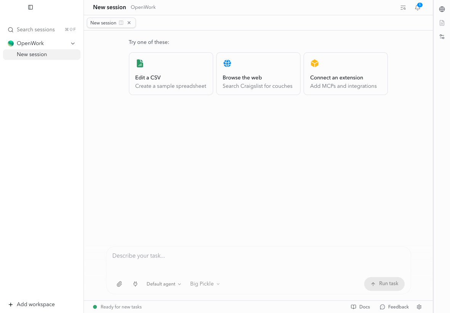Click the OpenWork green workspace avatar
The image size is (450, 313).
click(x=11, y=44)
